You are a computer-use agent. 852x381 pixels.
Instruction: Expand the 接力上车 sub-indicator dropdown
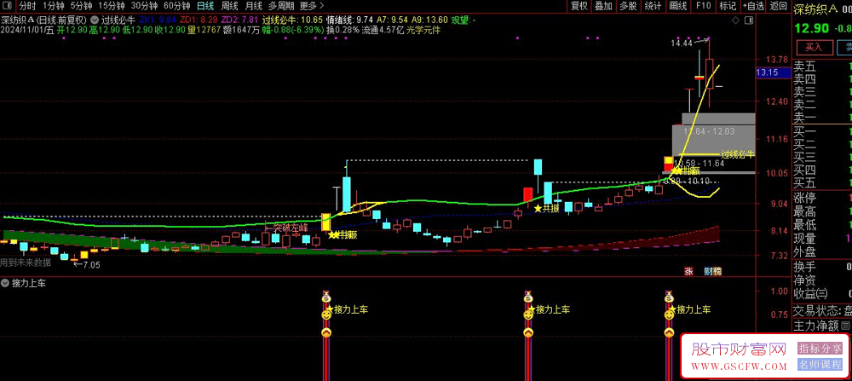click(5, 283)
